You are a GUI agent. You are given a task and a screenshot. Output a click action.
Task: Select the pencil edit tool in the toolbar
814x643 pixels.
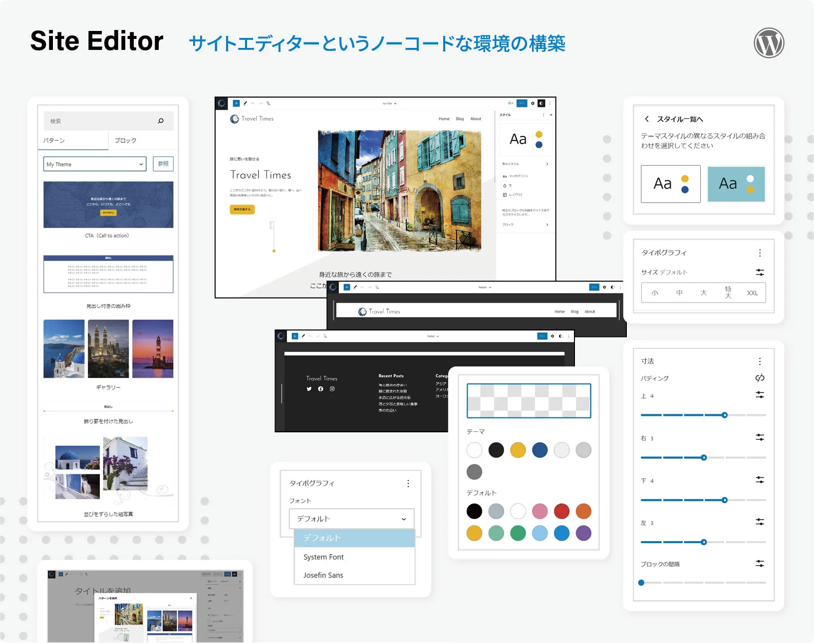(245, 103)
